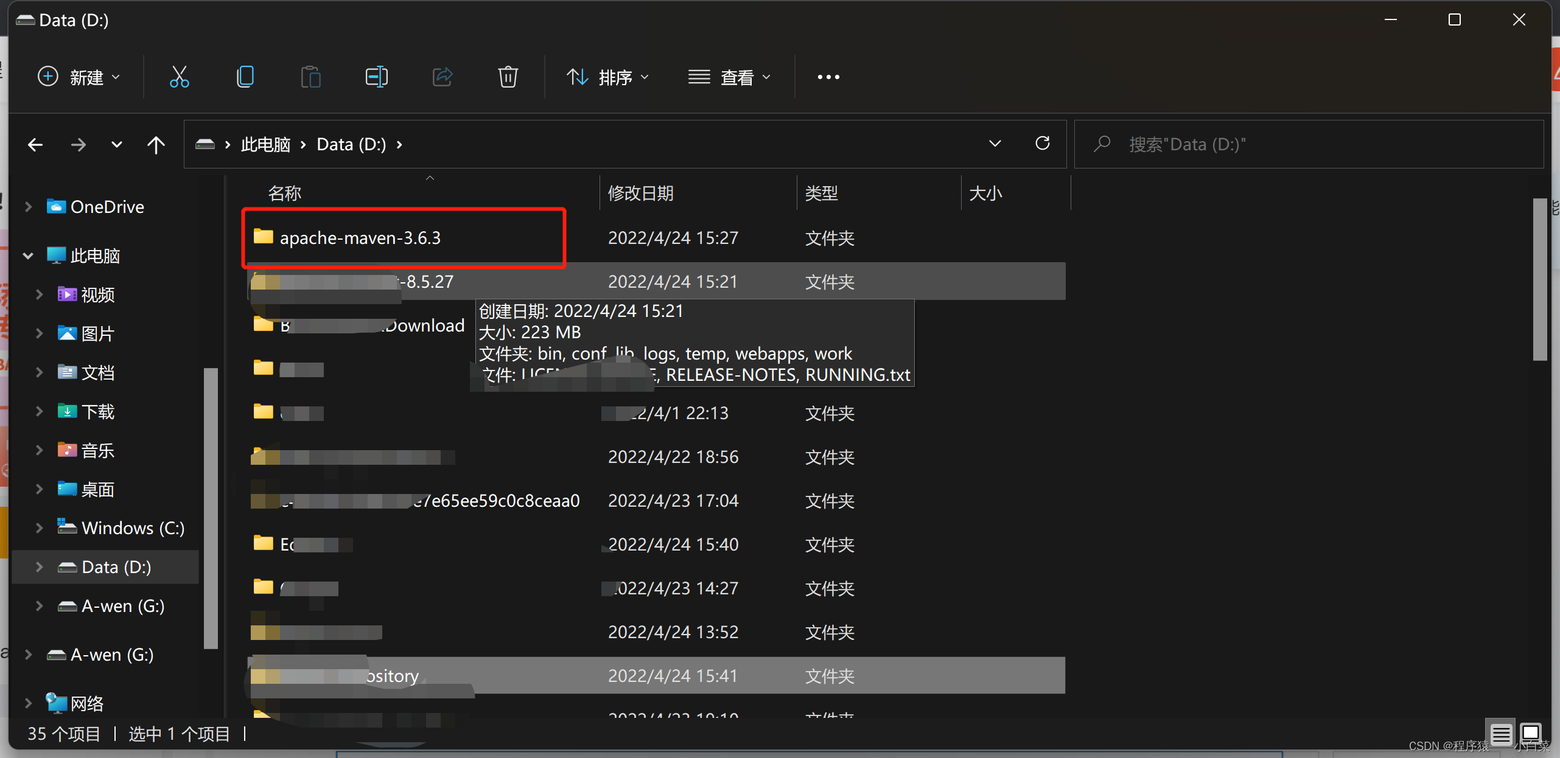This screenshot has height=758, width=1560.
Task: Click the 图片 folder icon in sidebar
Action: click(67, 333)
